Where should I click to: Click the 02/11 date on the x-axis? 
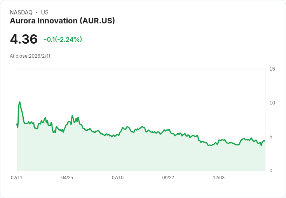click(17, 178)
